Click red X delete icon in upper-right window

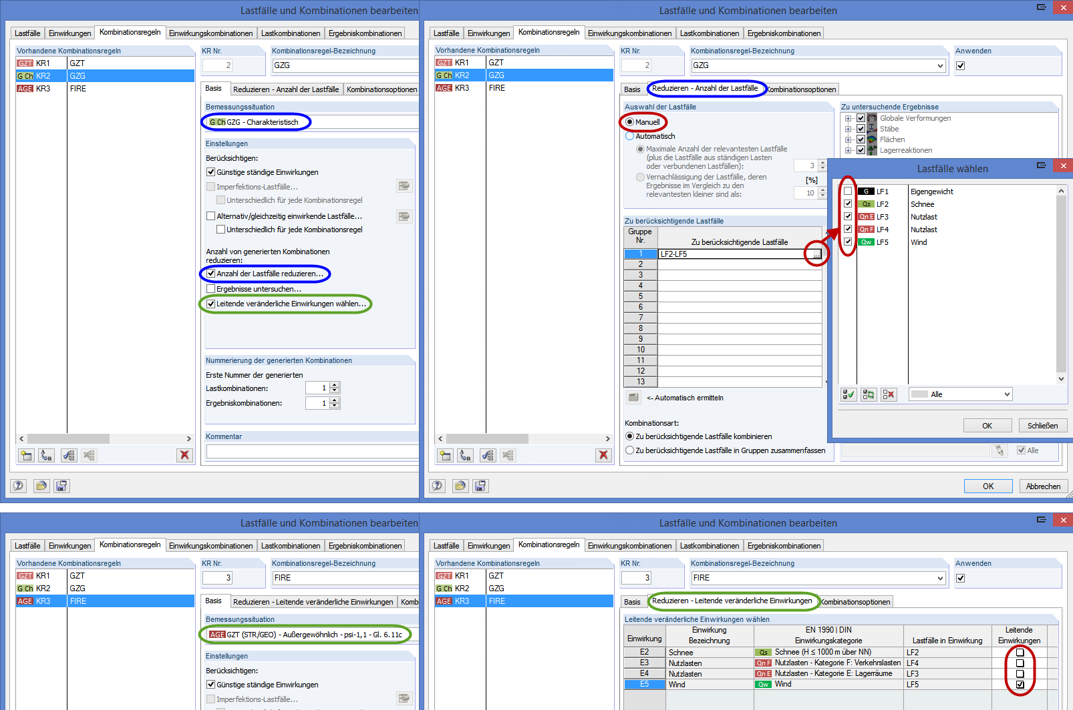(603, 455)
